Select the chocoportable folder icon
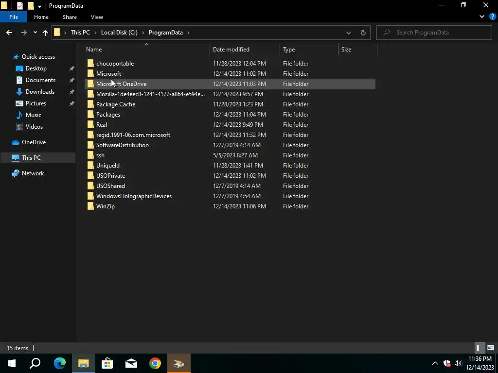This screenshot has width=498, height=373. tap(91, 64)
